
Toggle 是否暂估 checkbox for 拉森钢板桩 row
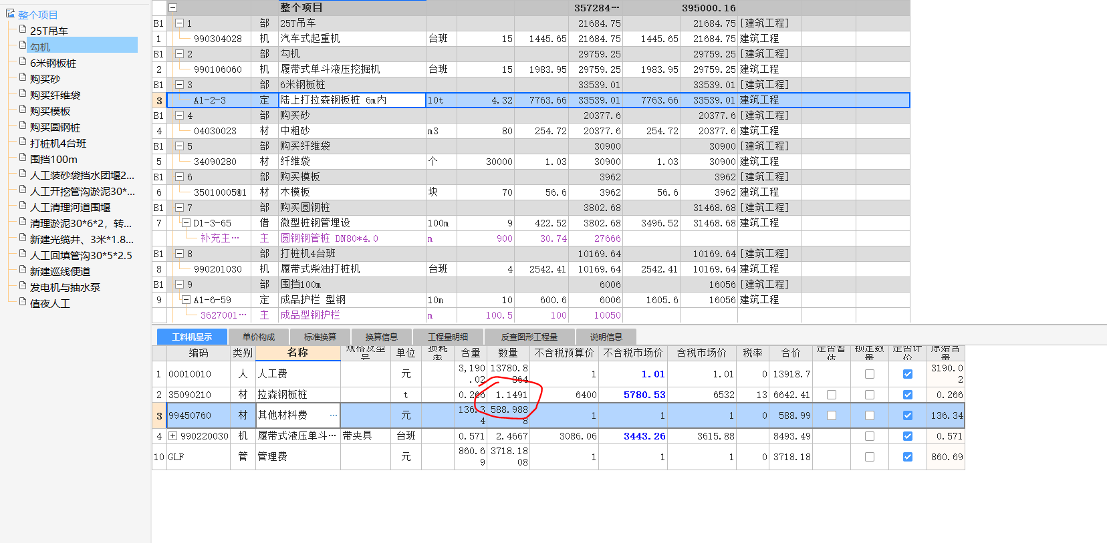pyautogui.click(x=832, y=395)
